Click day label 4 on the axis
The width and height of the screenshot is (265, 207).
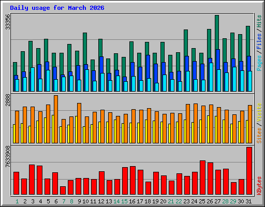tap(40, 201)
